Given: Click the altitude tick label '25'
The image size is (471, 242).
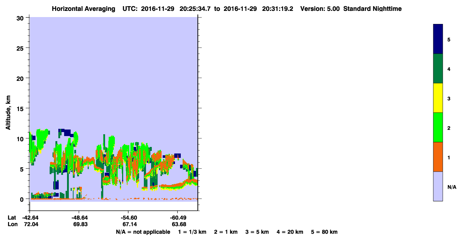Looking at the screenshot, I should [21, 48].
